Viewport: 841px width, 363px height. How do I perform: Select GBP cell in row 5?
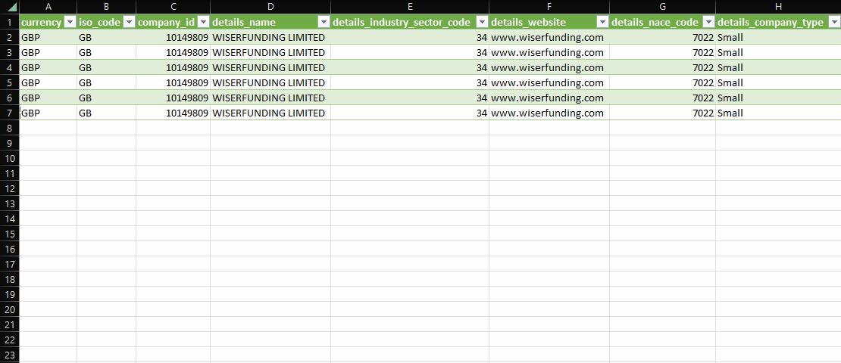[x=48, y=83]
